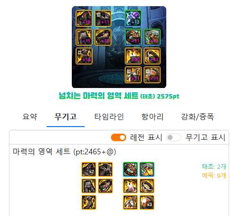231x216 pixels.
Task: Select the +11 pants icon in equipment grid
Action: click(84, 37)
